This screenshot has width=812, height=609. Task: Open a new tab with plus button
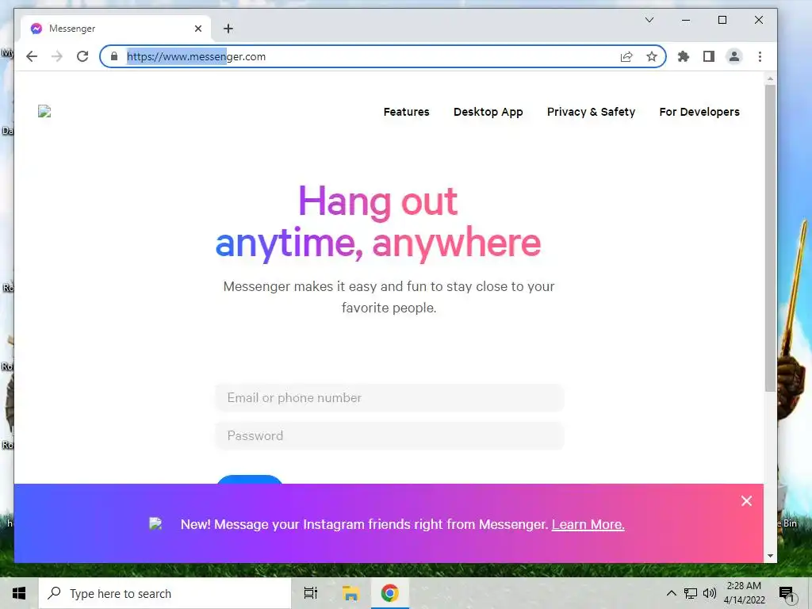(228, 29)
